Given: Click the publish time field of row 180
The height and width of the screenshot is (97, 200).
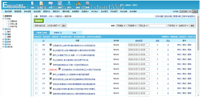Looking at the screenshot, I should (139, 45).
